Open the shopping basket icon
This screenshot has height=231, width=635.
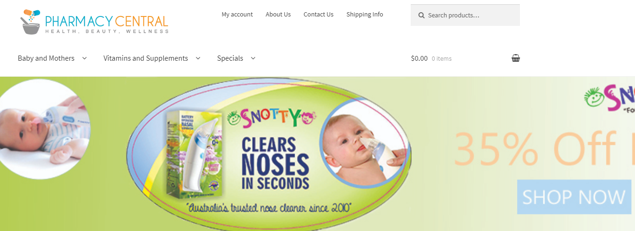coord(516,58)
